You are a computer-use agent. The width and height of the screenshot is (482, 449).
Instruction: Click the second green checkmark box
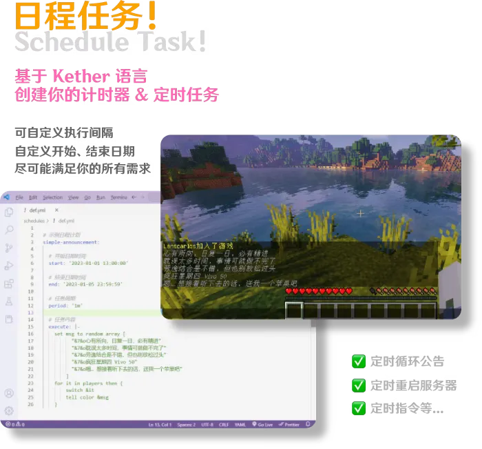coord(358,386)
